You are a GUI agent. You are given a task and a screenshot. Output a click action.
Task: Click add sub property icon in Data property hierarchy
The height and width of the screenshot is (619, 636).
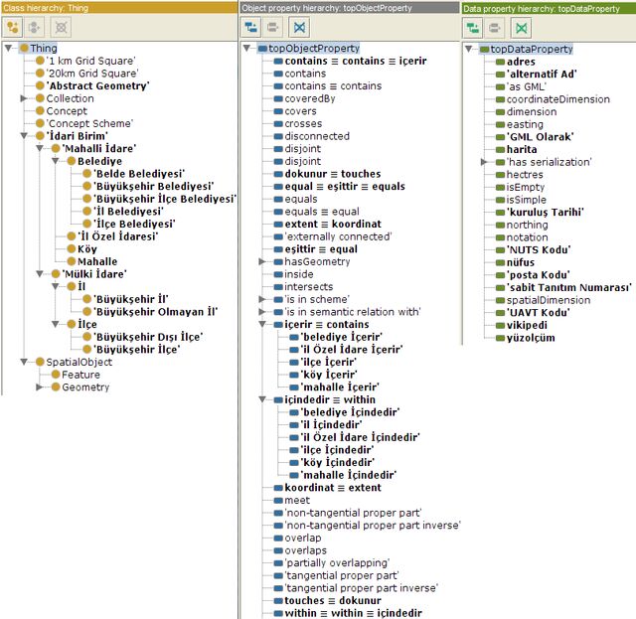click(x=473, y=28)
